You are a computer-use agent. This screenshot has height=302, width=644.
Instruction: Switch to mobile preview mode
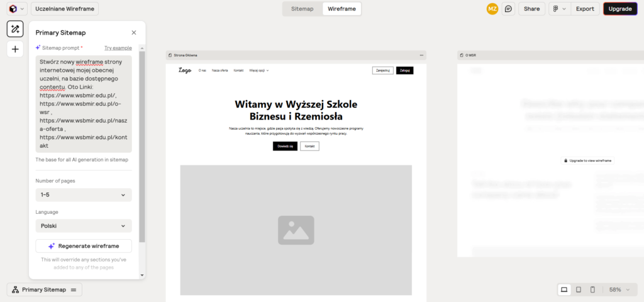[x=592, y=289]
